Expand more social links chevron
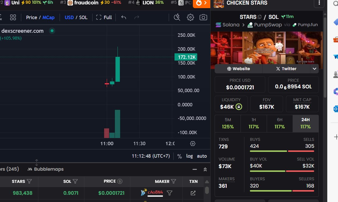This screenshot has width=338, height=202. tap(314, 69)
